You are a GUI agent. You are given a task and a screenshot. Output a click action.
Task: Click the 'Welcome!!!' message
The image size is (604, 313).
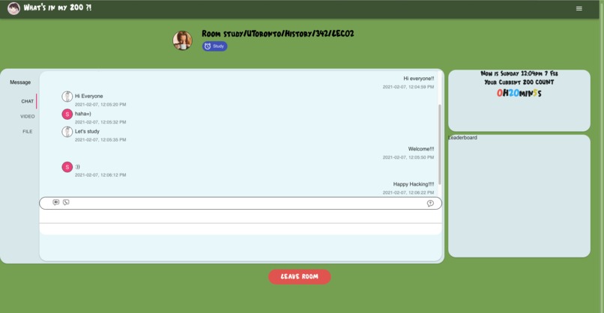click(421, 149)
